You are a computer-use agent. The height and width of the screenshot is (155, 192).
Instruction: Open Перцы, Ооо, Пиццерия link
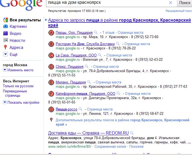74,33
